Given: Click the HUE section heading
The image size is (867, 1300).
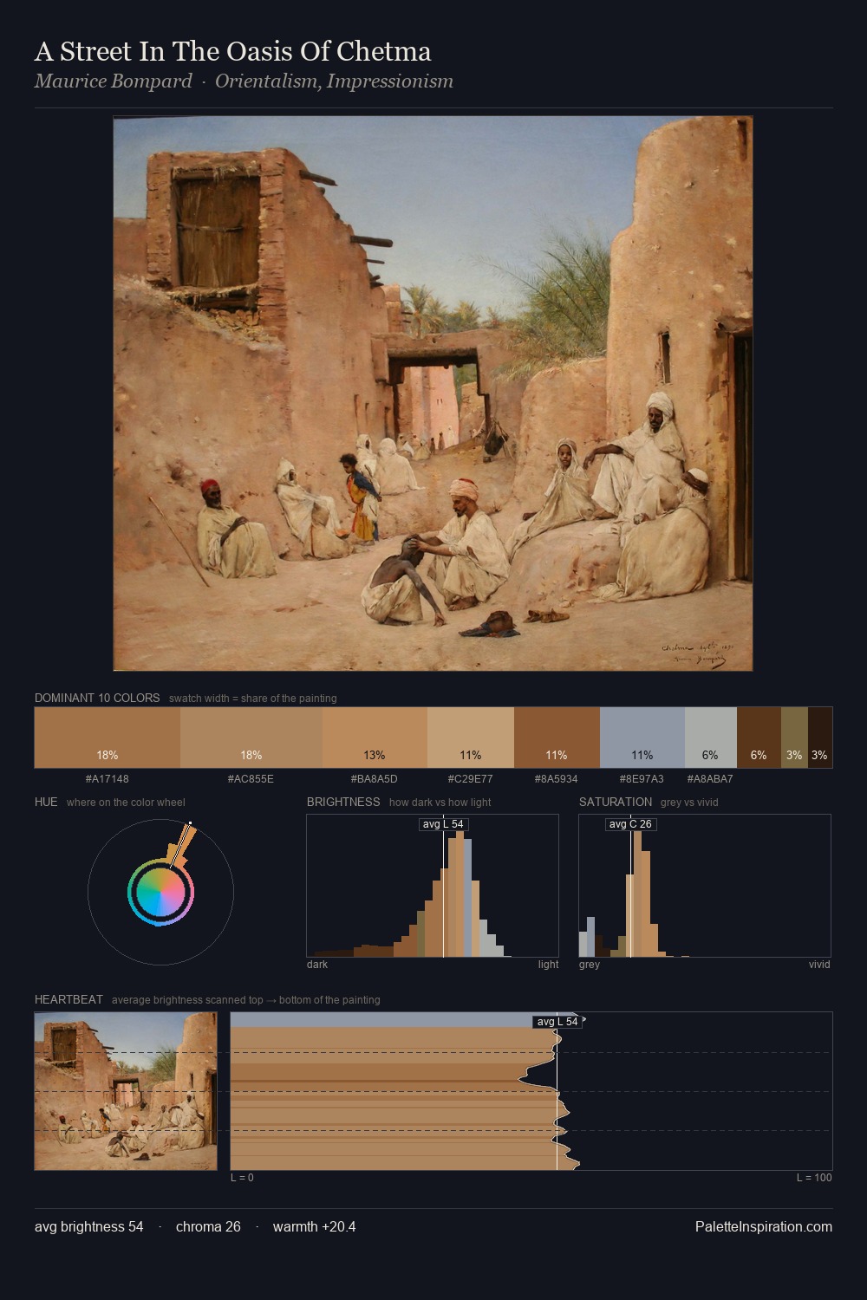Looking at the screenshot, I should (46, 802).
